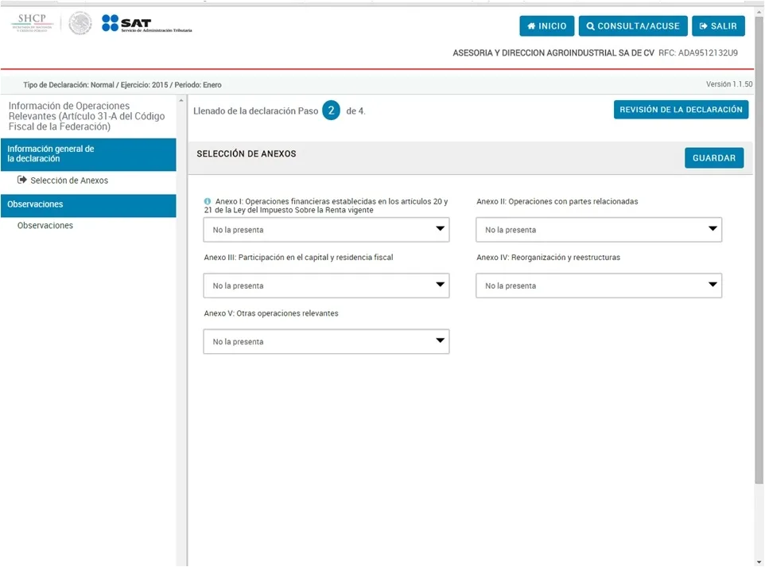
Task: Open CONSULTA/ACUSE search button
Action: click(633, 26)
